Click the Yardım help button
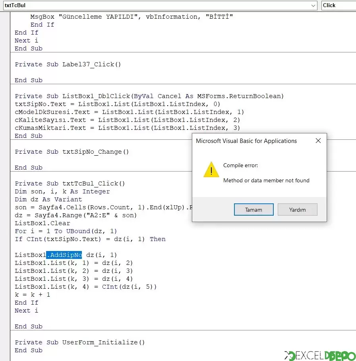Image resolution: width=356 pixels, height=361 pixels. point(298,210)
